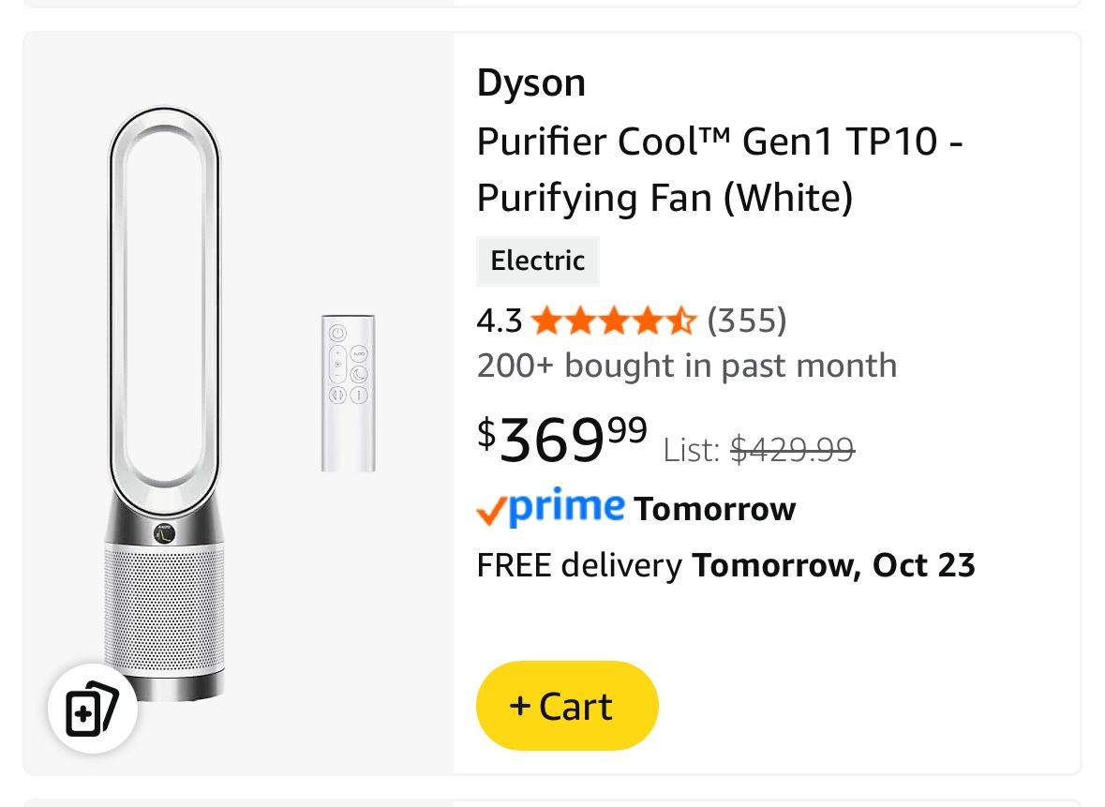
Task: Click the star rating row to expand reviews
Action: pos(614,321)
